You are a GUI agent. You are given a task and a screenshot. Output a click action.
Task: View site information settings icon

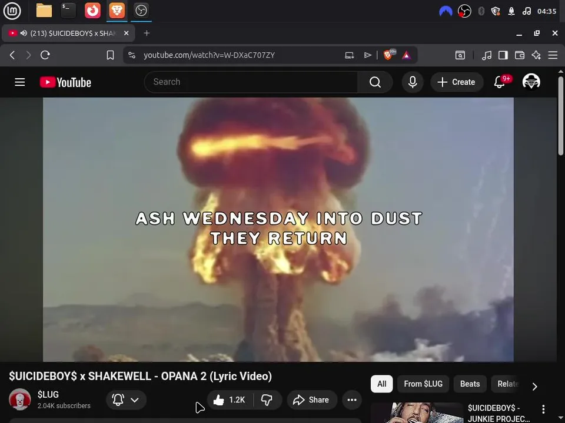click(132, 55)
